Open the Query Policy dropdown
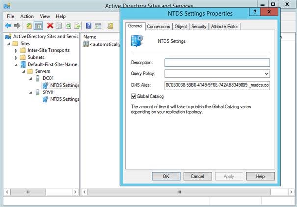Image resolution: width=297 pixels, height=207 pixels. coord(266,74)
